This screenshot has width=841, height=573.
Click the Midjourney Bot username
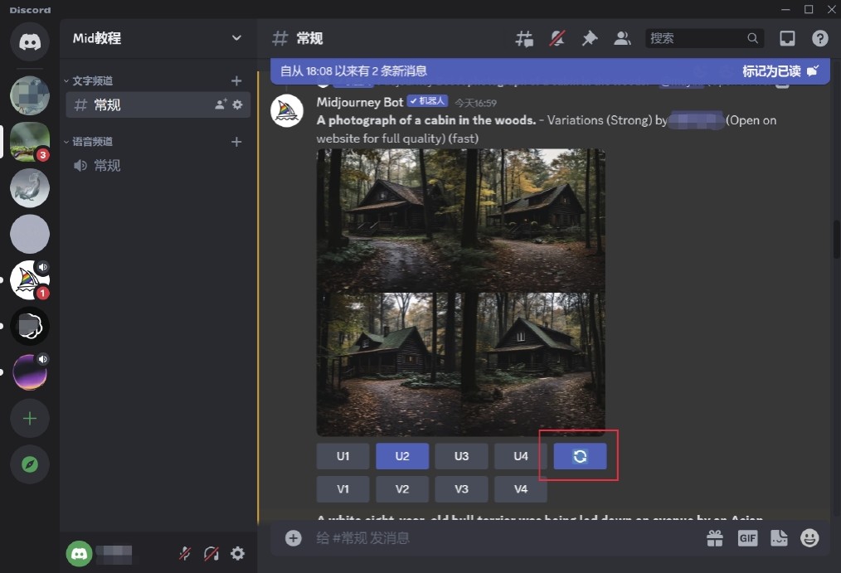point(360,102)
